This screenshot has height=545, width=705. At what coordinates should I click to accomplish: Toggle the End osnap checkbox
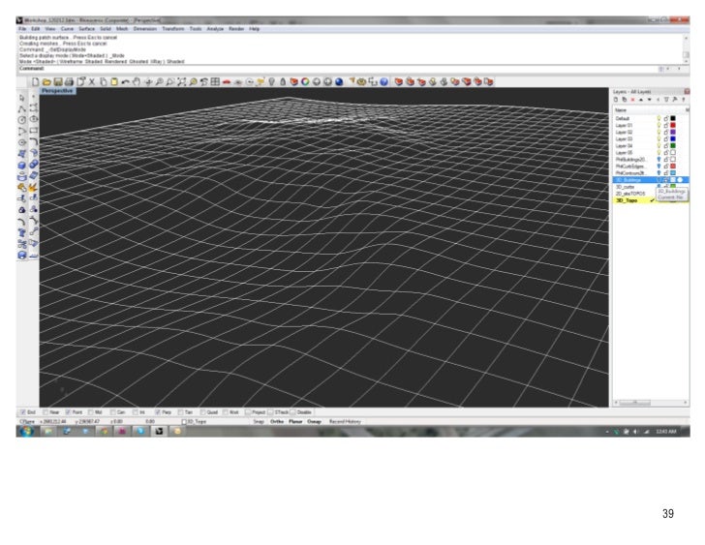[22, 412]
